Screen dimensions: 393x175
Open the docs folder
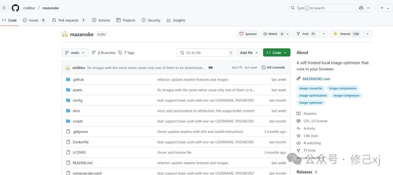[x=76, y=111]
